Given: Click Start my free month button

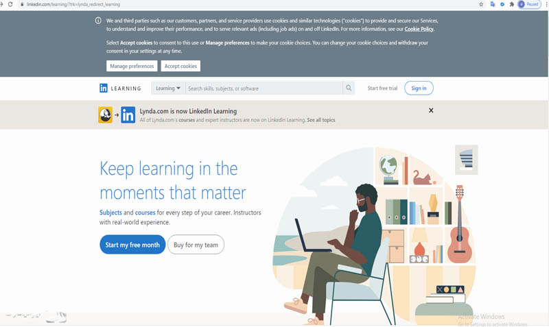Looking at the screenshot, I should pyautogui.click(x=132, y=245).
